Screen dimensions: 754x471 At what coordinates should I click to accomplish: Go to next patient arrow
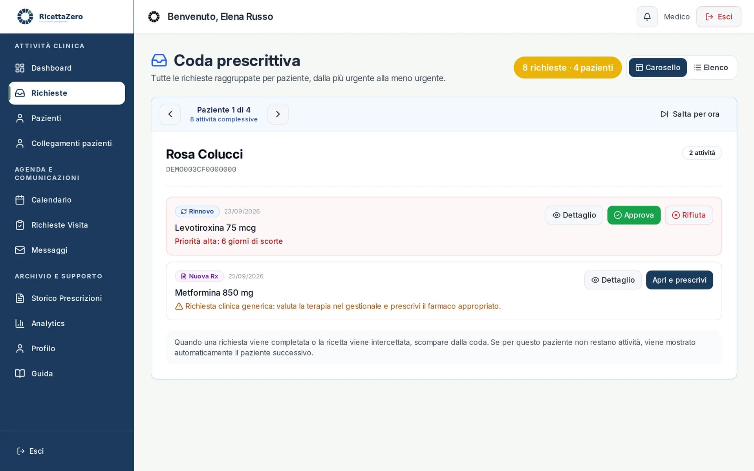tap(278, 114)
